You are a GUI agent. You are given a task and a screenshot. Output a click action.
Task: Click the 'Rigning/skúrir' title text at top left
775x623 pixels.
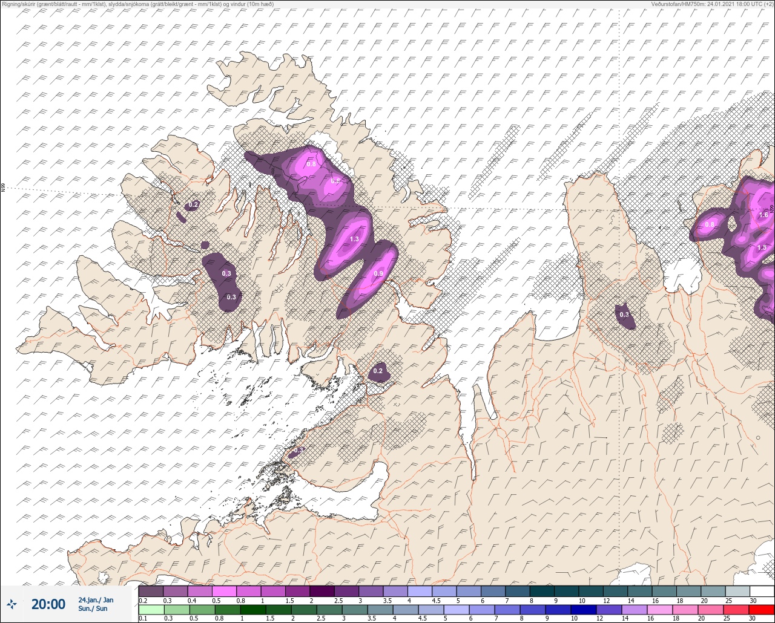(18, 4)
